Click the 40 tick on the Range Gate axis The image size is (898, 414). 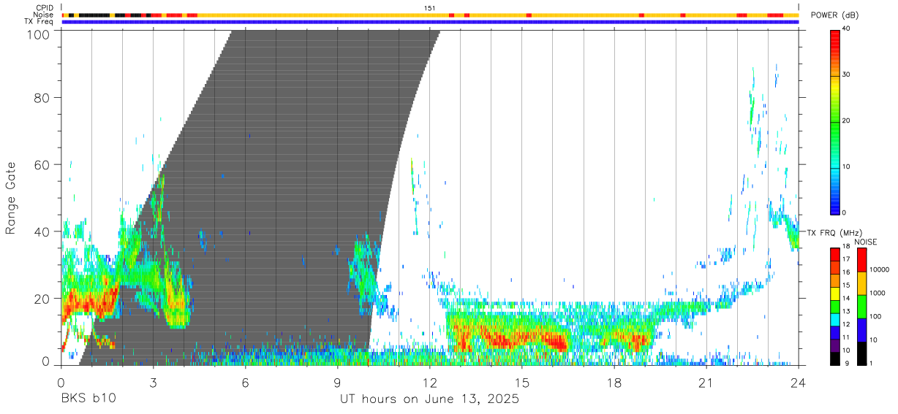point(43,231)
